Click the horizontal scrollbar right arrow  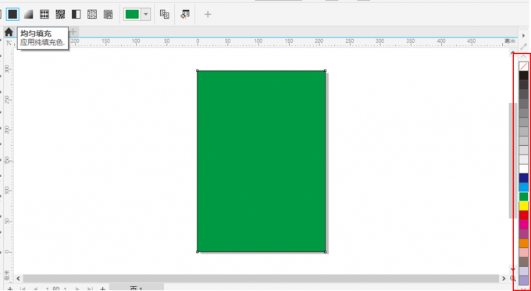[x=504, y=279]
